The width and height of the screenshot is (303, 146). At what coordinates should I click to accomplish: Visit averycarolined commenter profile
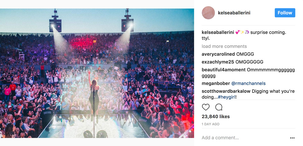click(x=218, y=54)
